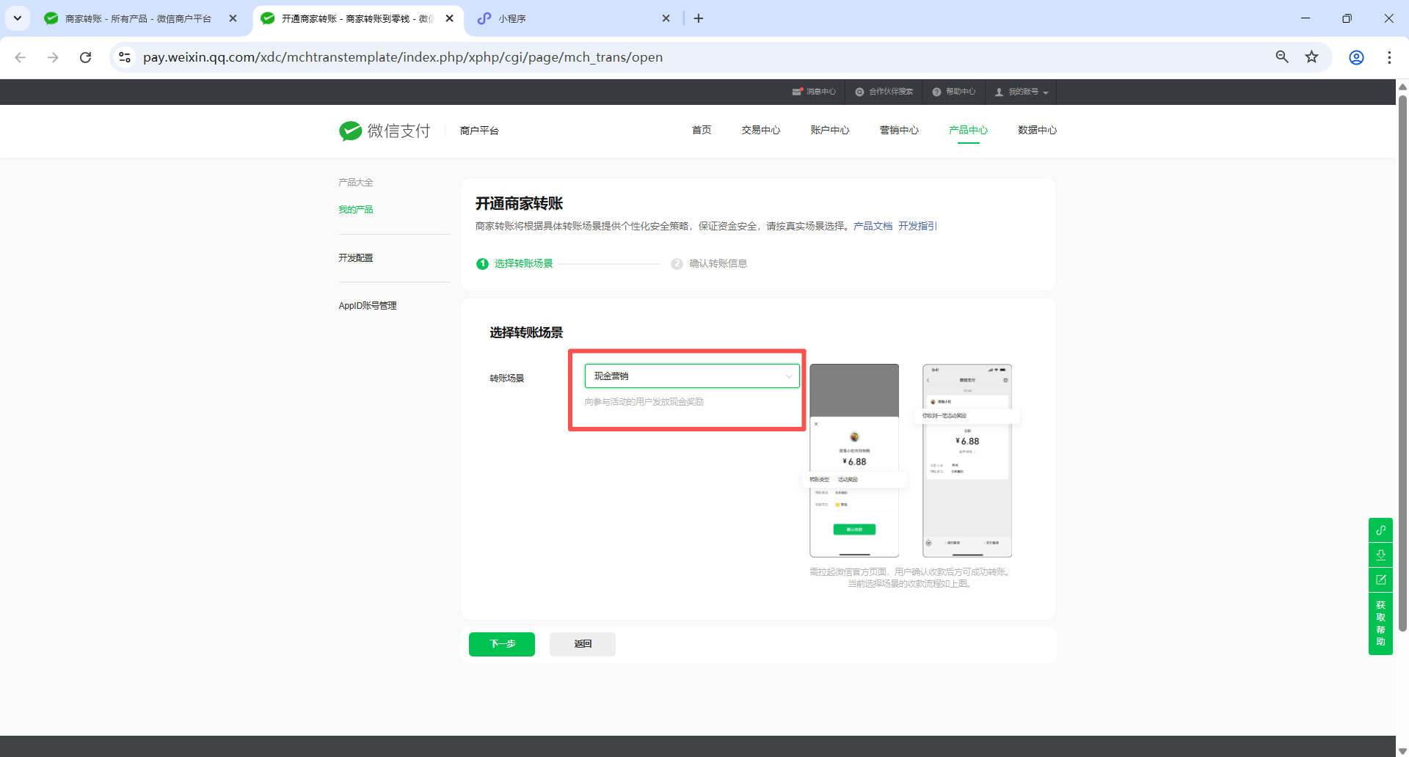Expand the 我的账号 dropdown menu
This screenshot has height=757, width=1409.
1022,92
